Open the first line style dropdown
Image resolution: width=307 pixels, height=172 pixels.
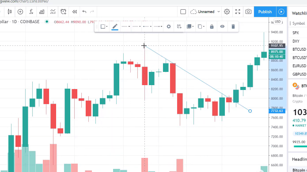coord(126,26)
